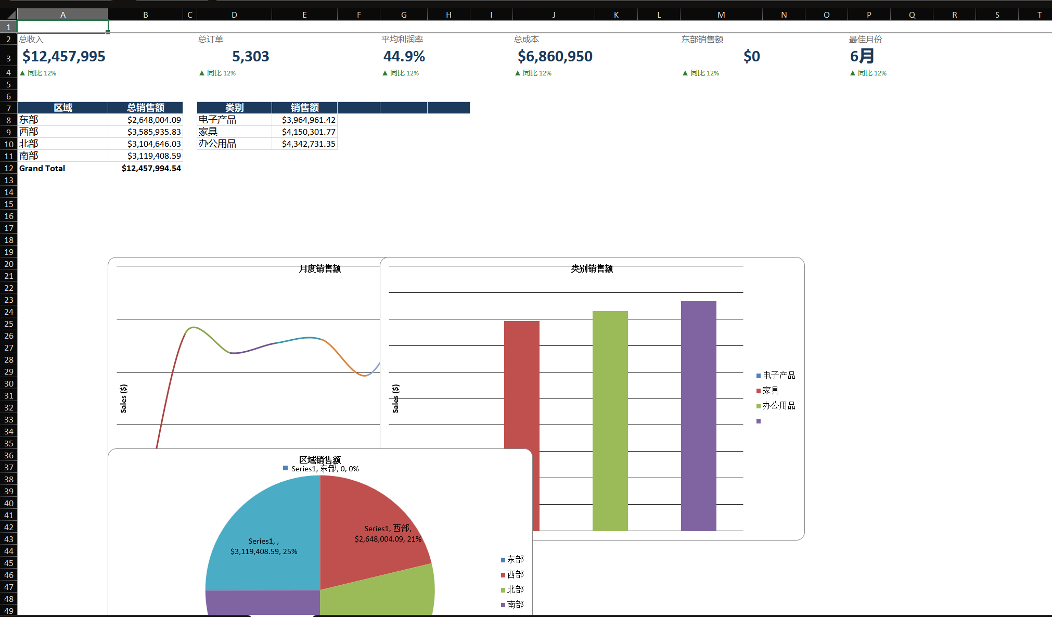Click the $4,150,301.77 cell
Viewport: 1052px width, 617px height.
(304, 132)
